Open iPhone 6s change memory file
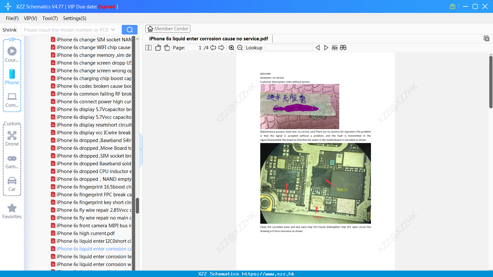This screenshot has height=277, width=493. pyautogui.click(x=91, y=55)
